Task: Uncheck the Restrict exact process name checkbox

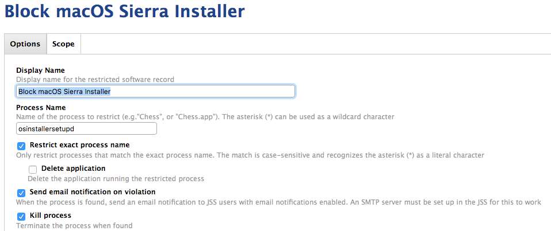Action: [x=21, y=146]
